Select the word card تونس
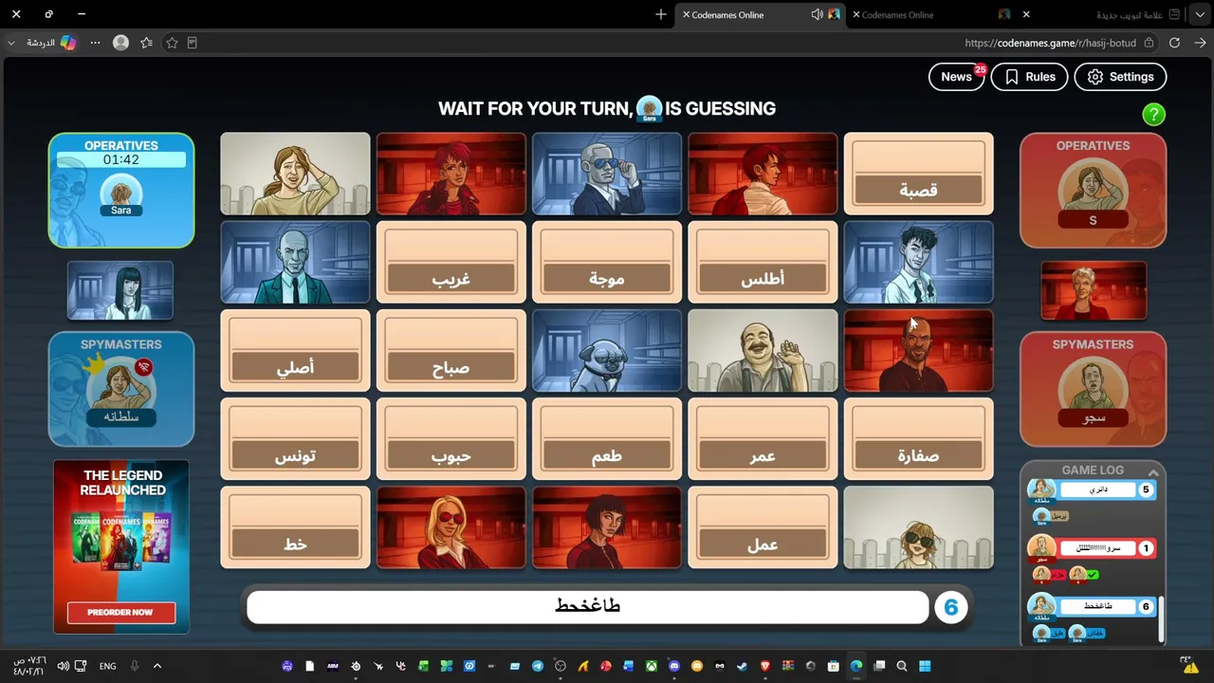 pos(295,439)
